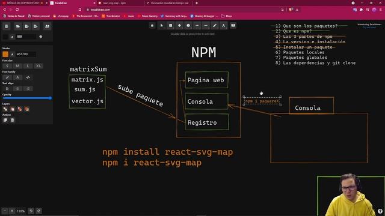
Task: Select the Free draw pencil tool
Action: [x=215, y=25]
